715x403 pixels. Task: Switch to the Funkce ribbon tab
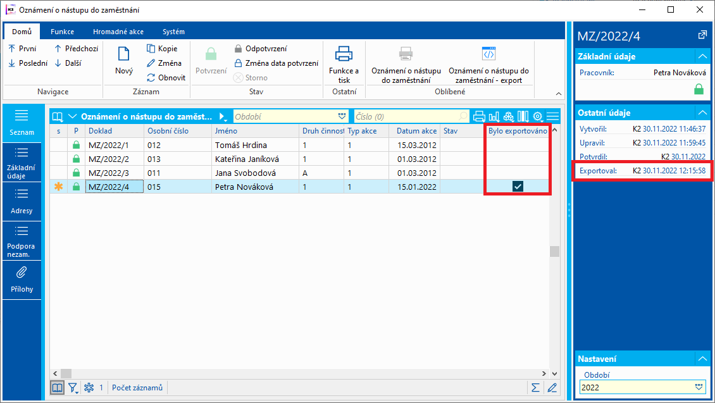(62, 32)
